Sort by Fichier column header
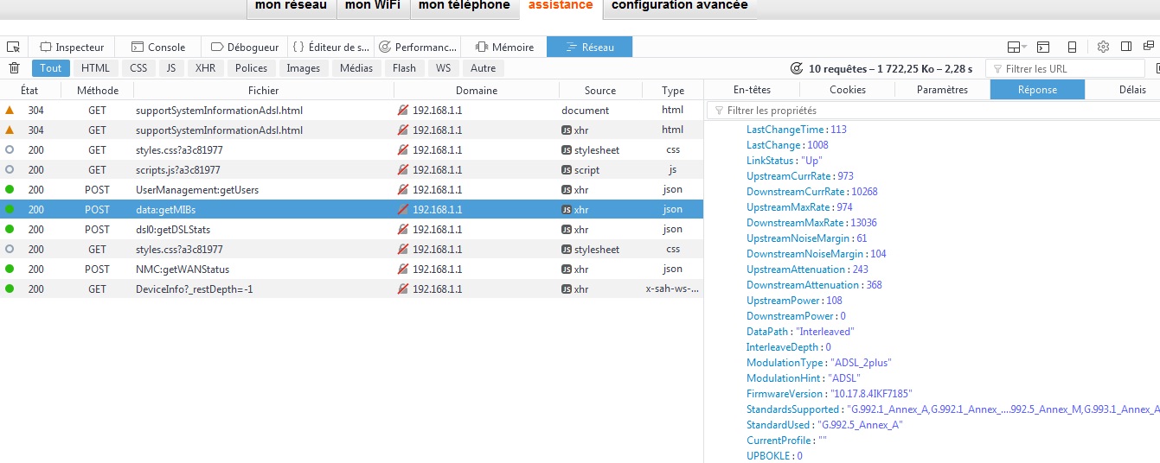1160x463 pixels. (x=264, y=90)
